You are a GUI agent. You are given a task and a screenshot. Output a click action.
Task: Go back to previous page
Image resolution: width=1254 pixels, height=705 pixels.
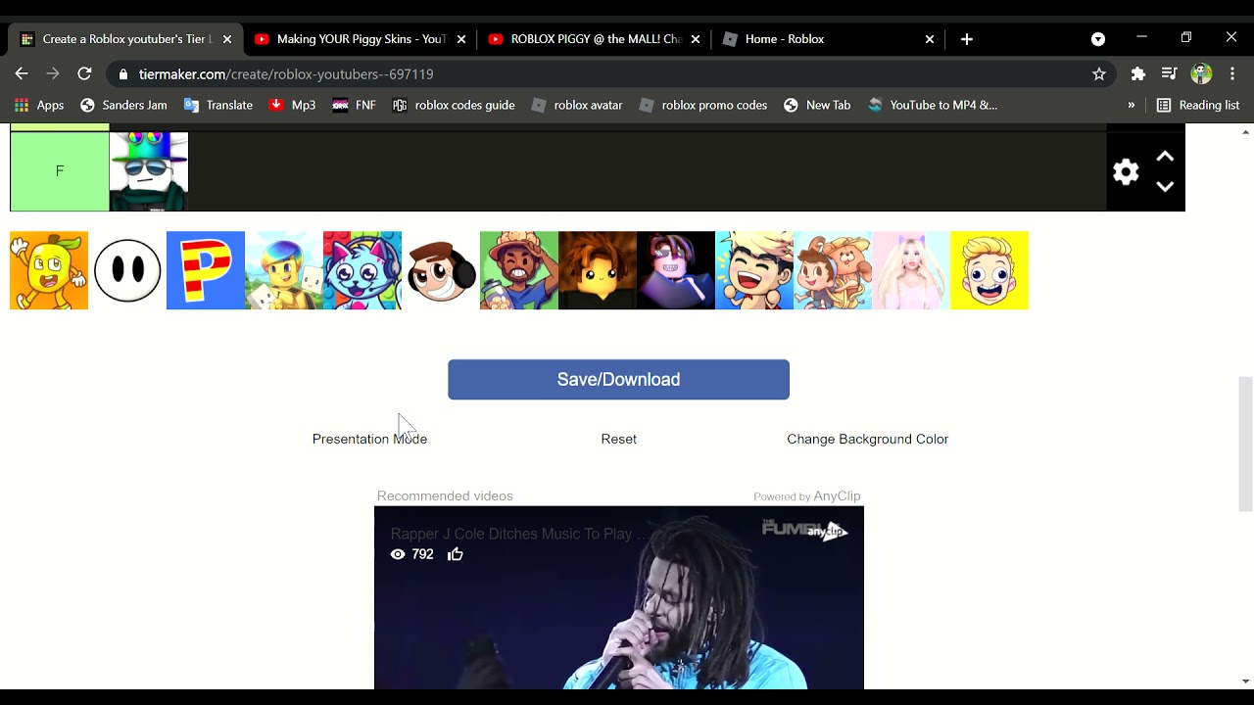point(22,73)
